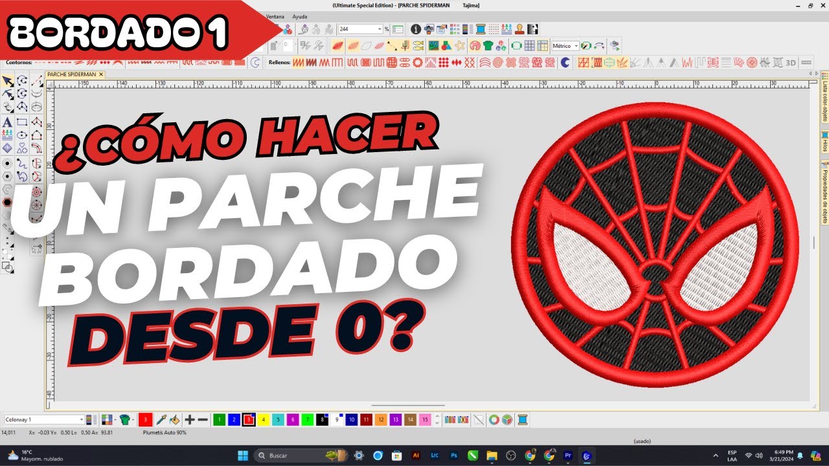The width and height of the screenshot is (829, 466).
Task: Click the green hoop icon
Action: coord(516,46)
